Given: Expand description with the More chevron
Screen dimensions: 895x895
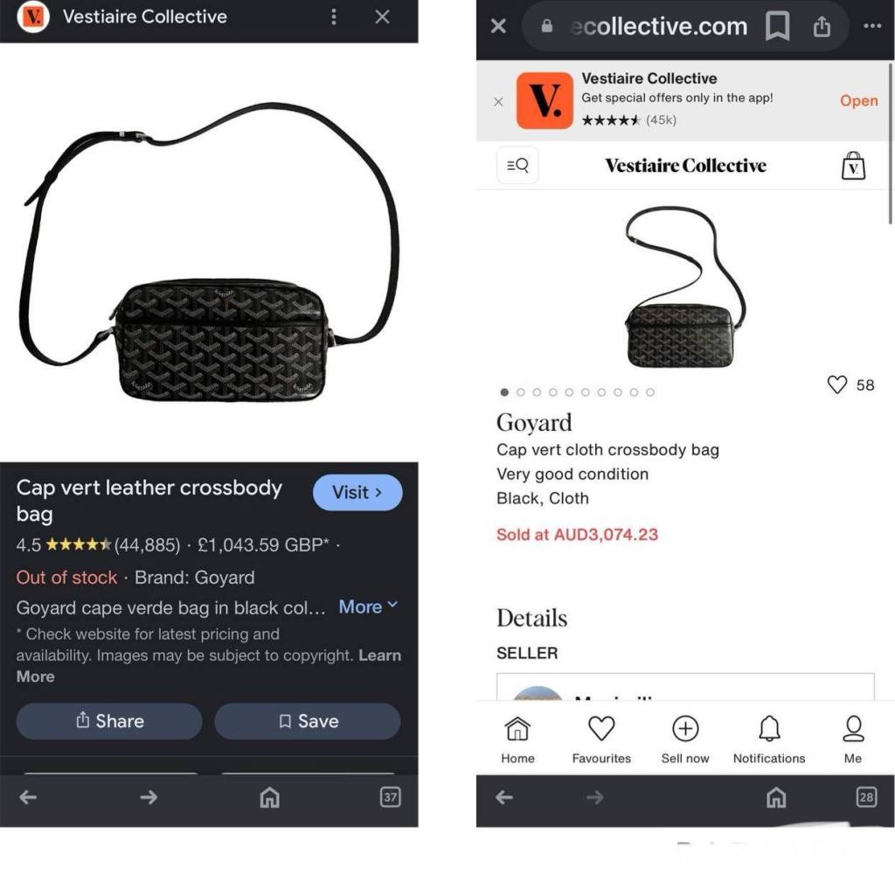Looking at the screenshot, I should (x=369, y=607).
